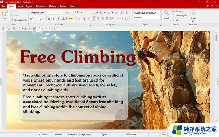Select justified paragraph alignment
This screenshot has height=137, width=219.
(x=107, y=18)
